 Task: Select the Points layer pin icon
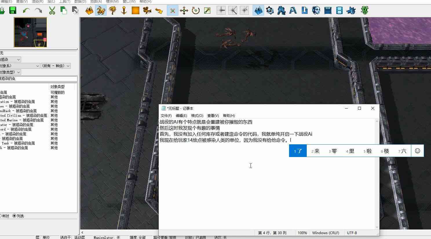click(x=124, y=11)
